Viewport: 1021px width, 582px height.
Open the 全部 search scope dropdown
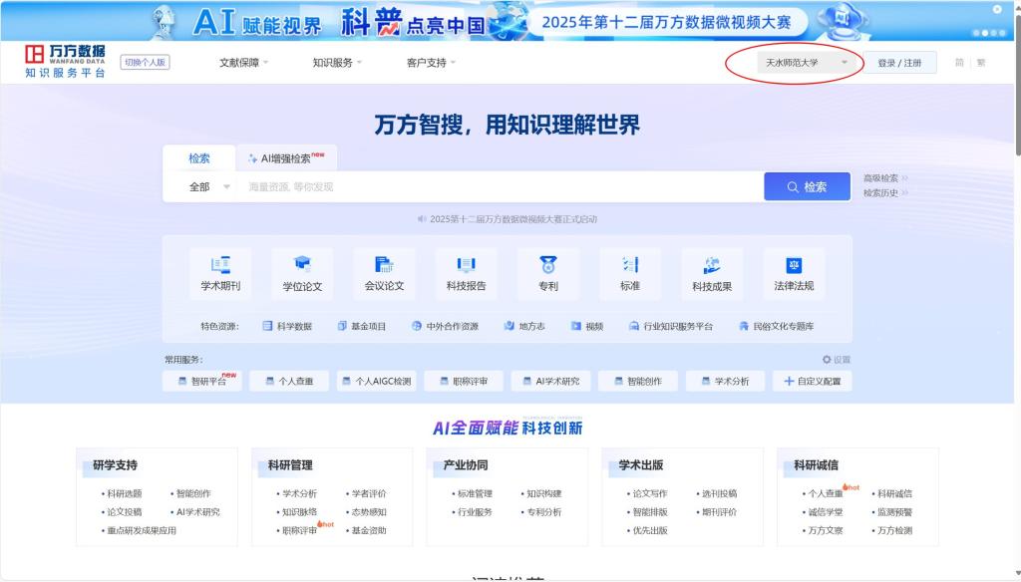coord(209,186)
